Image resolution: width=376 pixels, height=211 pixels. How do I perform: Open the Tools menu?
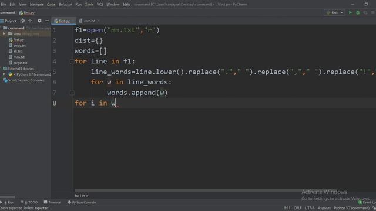tap(89, 4)
